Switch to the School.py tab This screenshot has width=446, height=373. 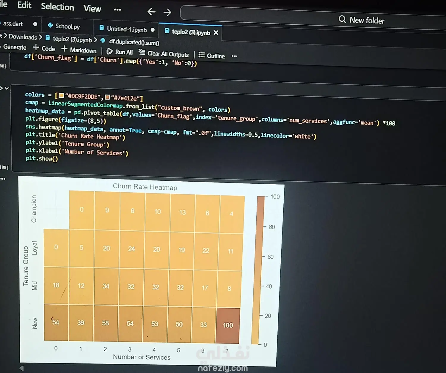click(x=67, y=26)
